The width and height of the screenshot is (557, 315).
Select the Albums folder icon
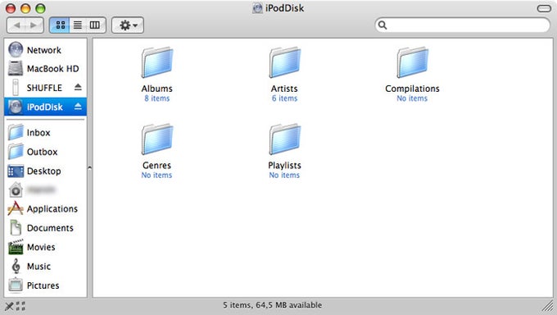157,62
